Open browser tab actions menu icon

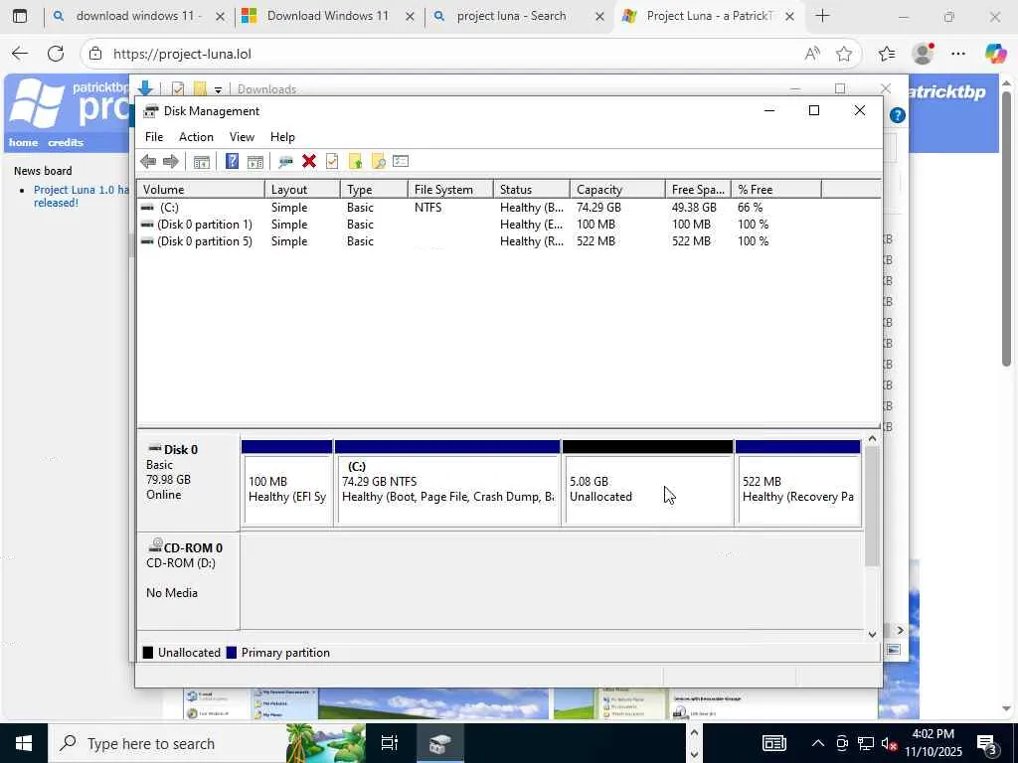tap(20, 16)
